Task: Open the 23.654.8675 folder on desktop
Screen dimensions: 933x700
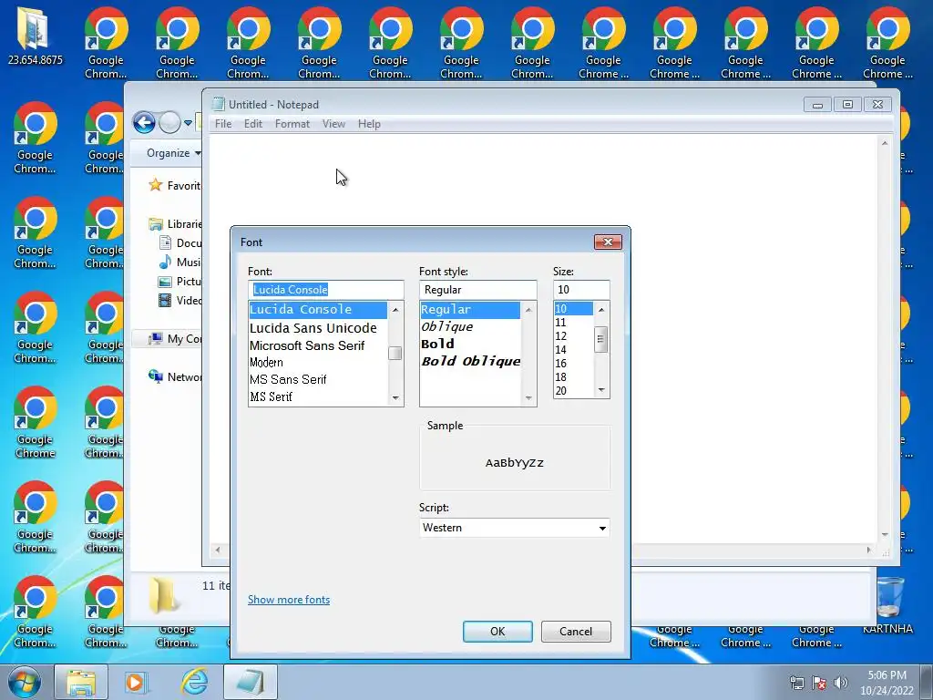Action: tap(35, 36)
